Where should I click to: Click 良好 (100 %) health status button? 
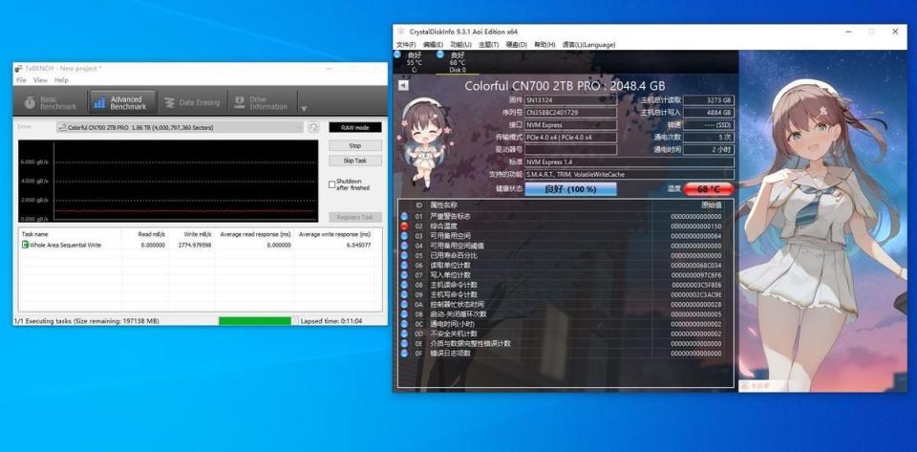571,189
